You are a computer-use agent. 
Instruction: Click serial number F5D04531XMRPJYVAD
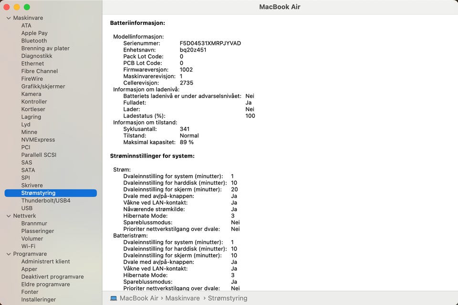pyautogui.click(x=210, y=43)
